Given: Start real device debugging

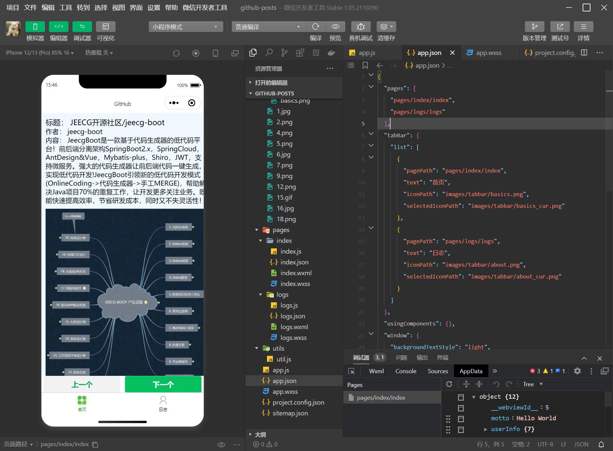Looking at the screenshot, I should click(361, 27).
